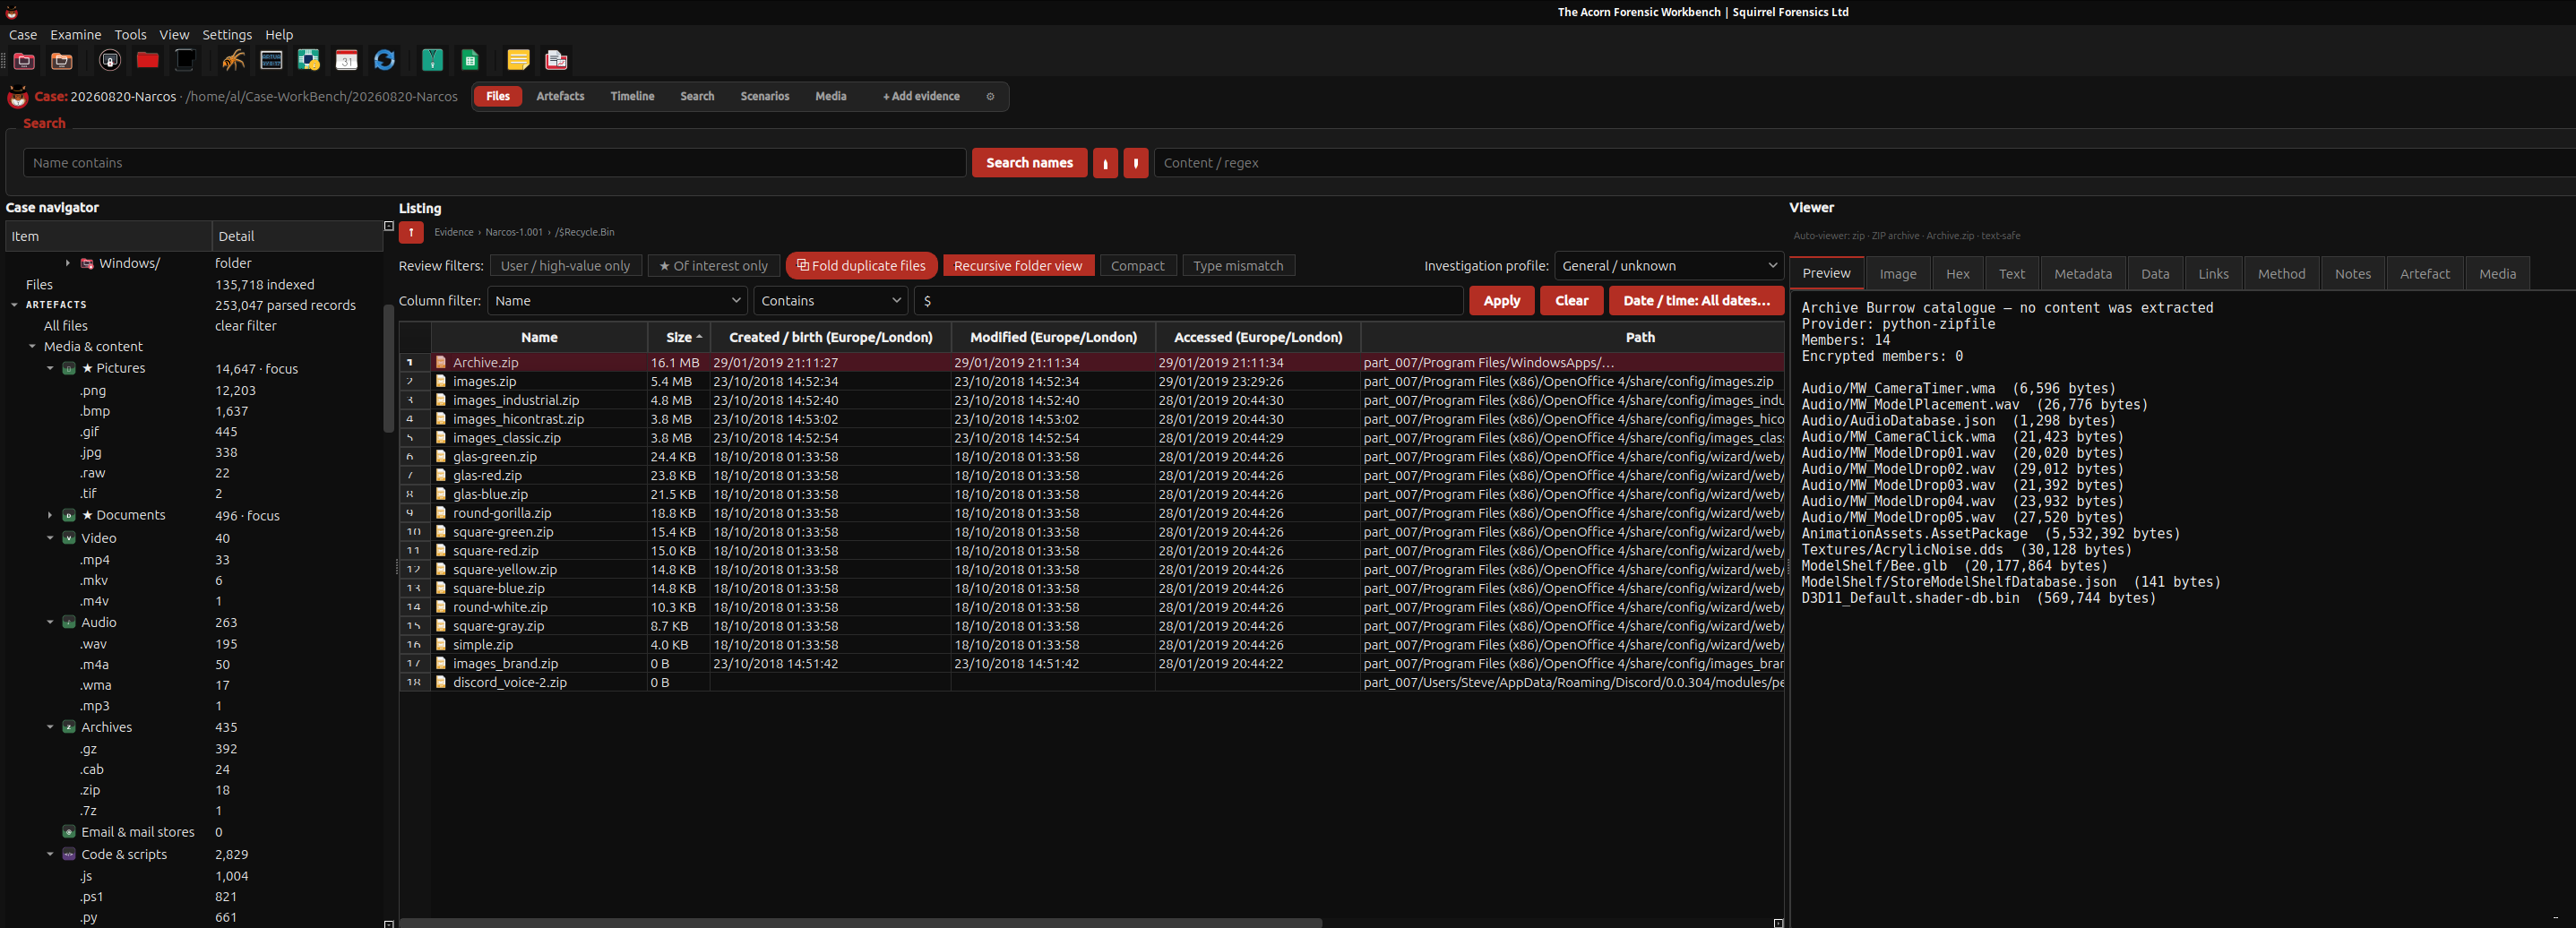Click the blue refresh arrows icon
This screenshot has height=928, width=2576.
click(384, 61)
